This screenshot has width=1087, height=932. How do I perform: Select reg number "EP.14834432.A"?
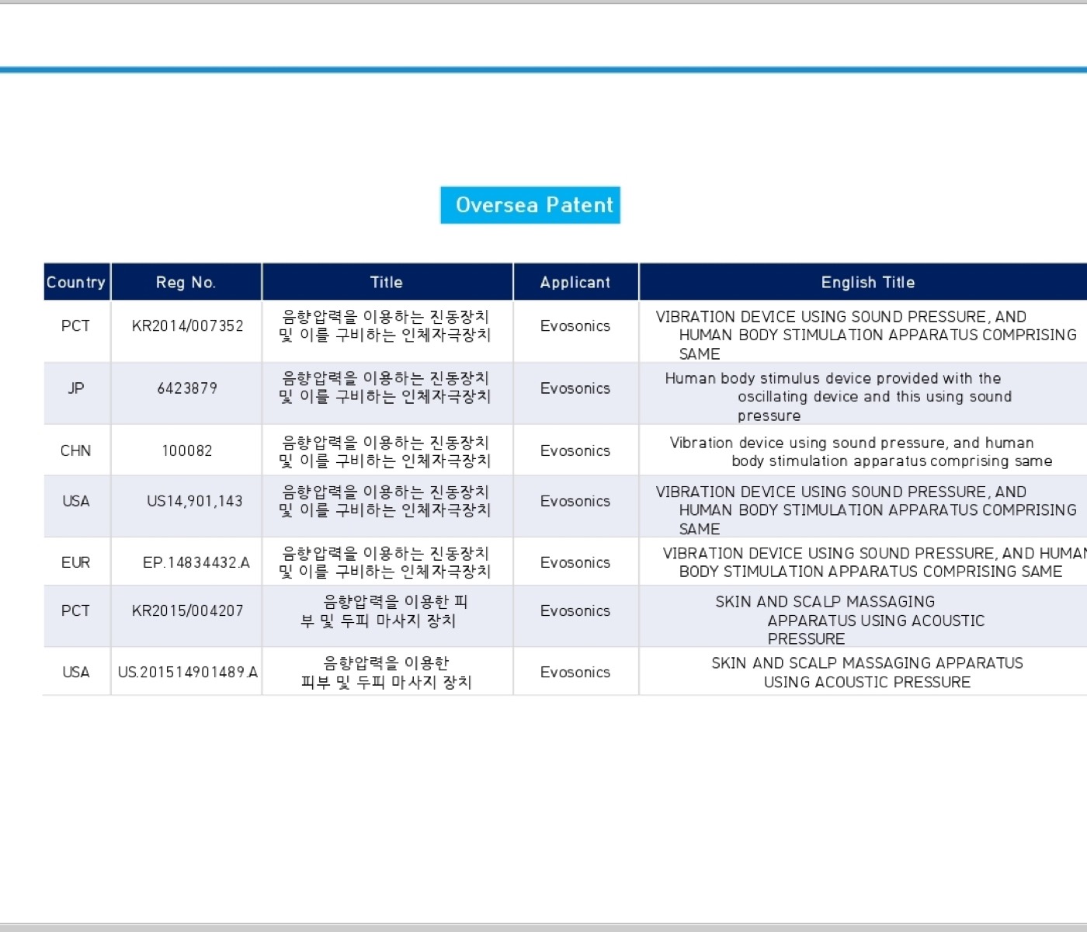(196, 562)
